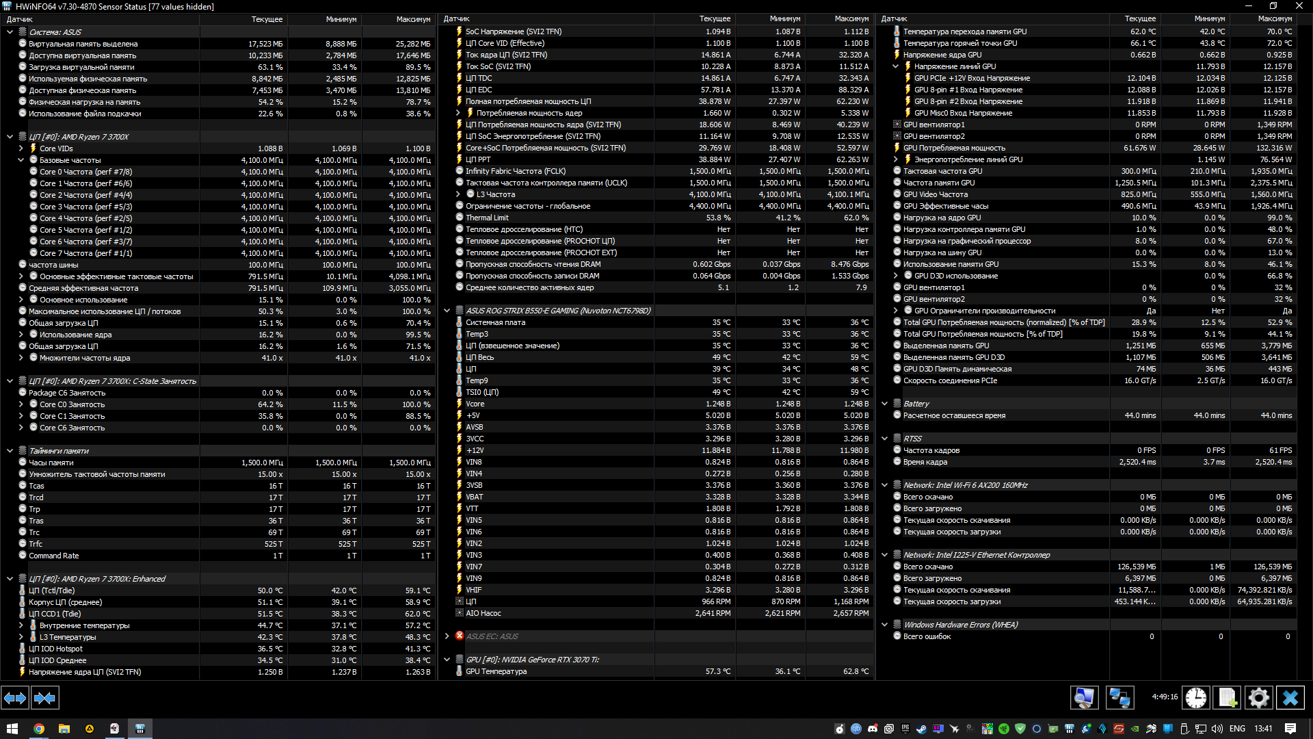1313x739 pixels.
Task: Expand L3 Температуры row
Action: tap(21, 637)
